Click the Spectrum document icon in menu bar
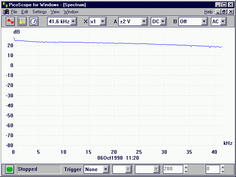This screenshot has width=236, height=177. [6, 12]
